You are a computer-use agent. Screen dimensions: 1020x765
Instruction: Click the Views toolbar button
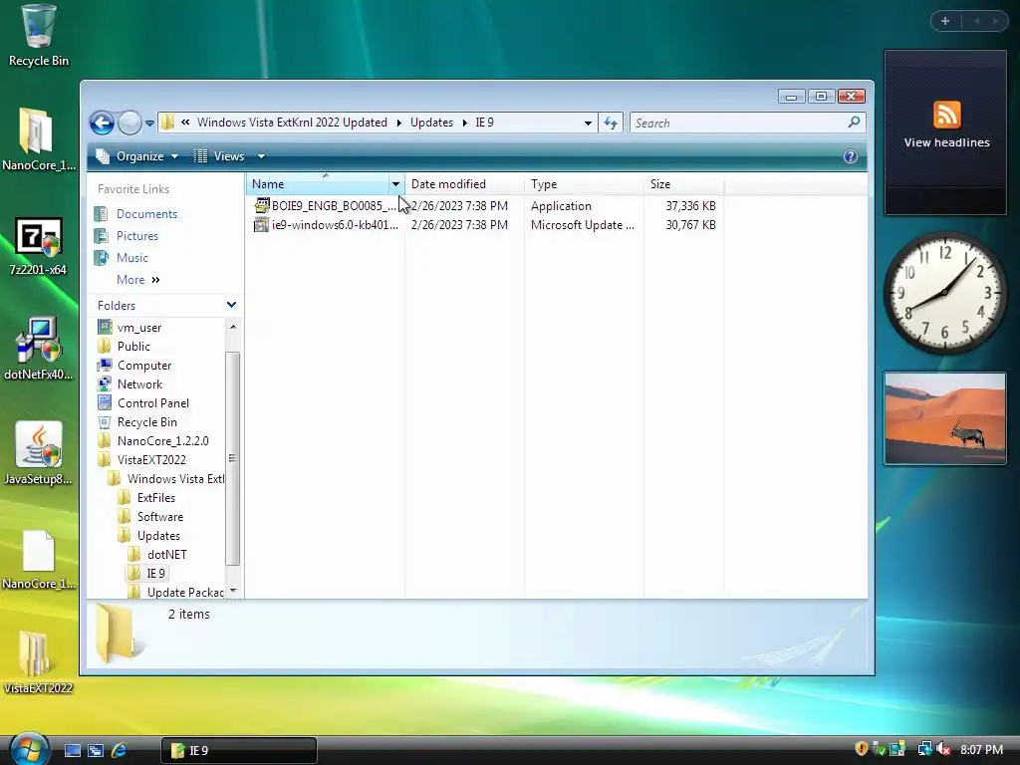(x=220, y=156)
